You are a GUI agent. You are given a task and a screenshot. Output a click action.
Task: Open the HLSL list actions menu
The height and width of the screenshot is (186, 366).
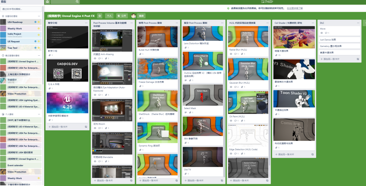pos(267,23)
